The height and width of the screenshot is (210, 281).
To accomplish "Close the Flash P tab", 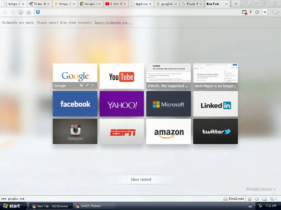I will [x=201, y=4].
